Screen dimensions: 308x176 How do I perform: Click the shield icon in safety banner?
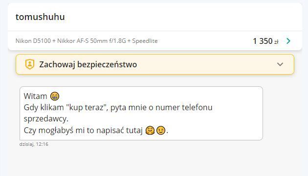point(30,64)
